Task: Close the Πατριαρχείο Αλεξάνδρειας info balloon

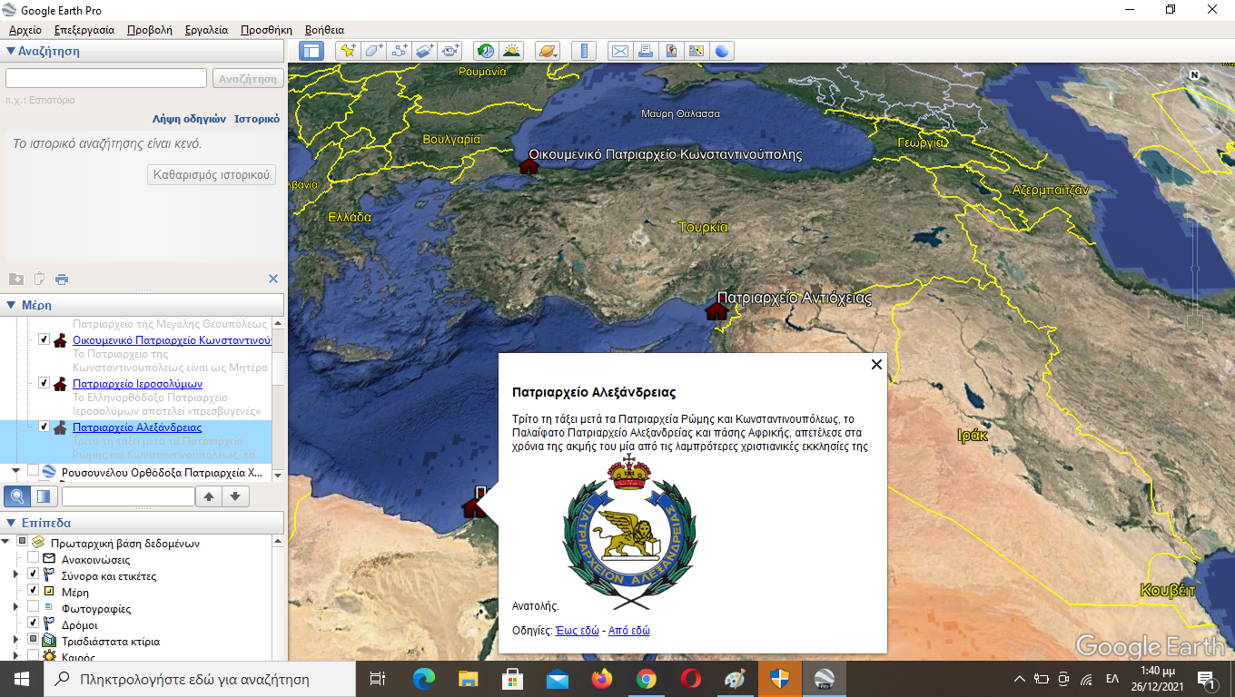Action: click(876, 364)
